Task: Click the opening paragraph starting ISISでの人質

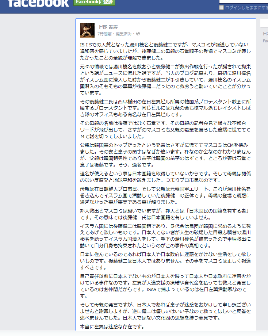Action: [165, 51]
